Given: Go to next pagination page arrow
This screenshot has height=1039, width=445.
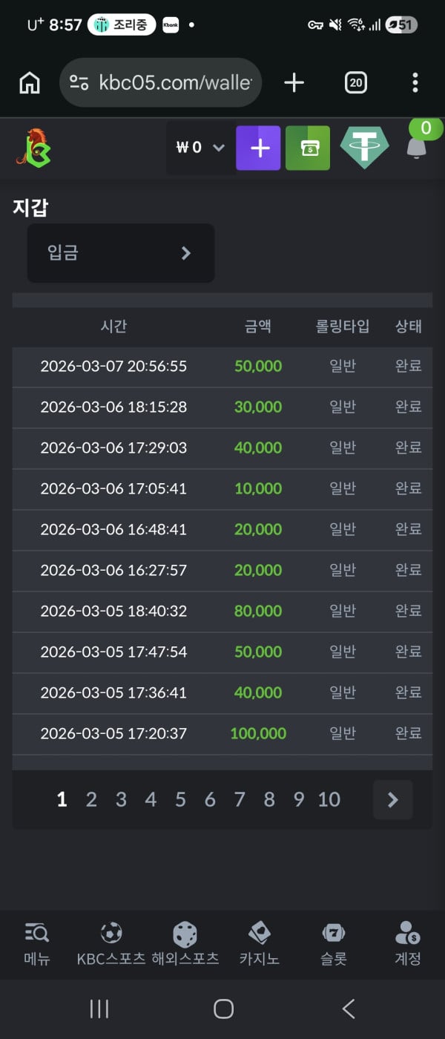Looking at the screenshot, I should [x=392, y=799].
